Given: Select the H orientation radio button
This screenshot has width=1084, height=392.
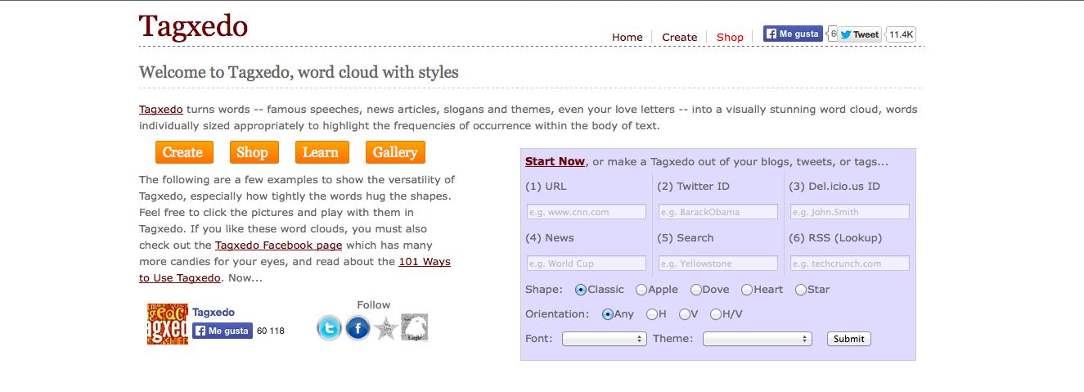Looking at the screenshot, I should (652, 314).
